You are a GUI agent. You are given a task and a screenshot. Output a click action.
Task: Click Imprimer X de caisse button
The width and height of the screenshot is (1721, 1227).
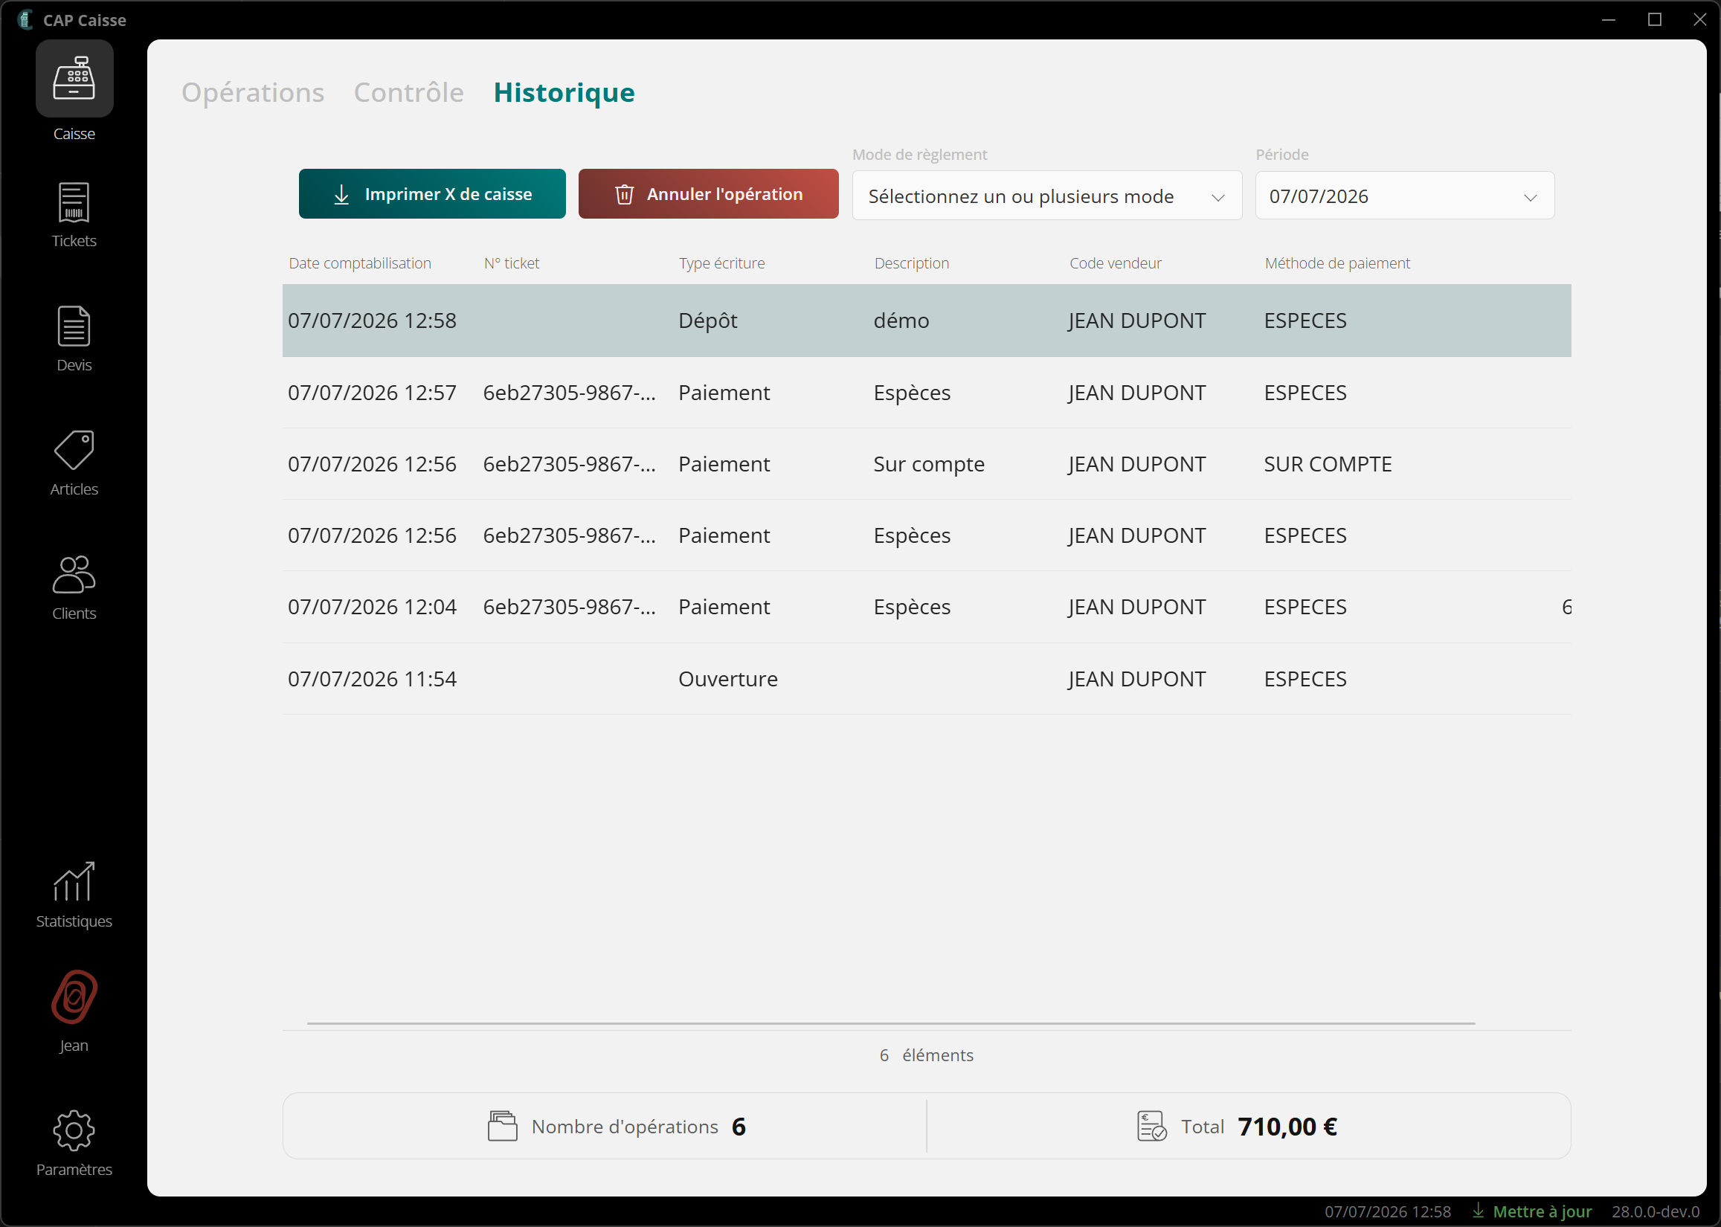click(432, 194)
